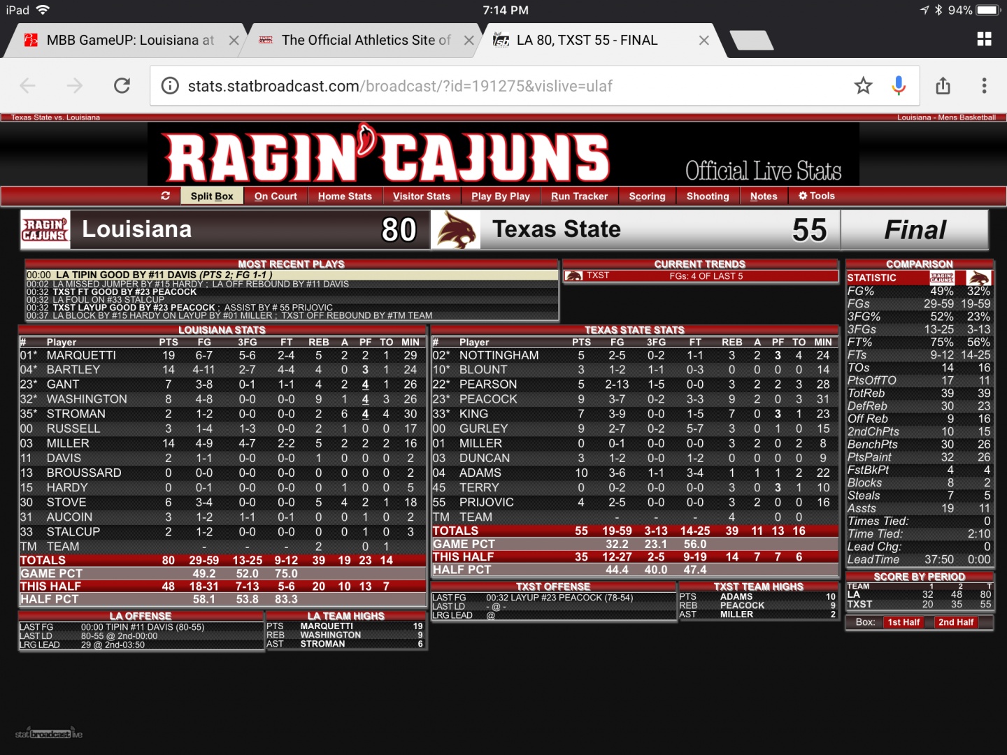The image size is (1007, 755).
Task: Tap the microphone voice search icon
Action: coord(899,86)
